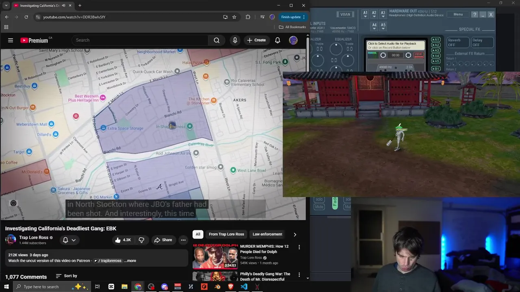Toggle cassette routing to bus A2
This screenshot has width=520, height=292.
coord(435,45)
